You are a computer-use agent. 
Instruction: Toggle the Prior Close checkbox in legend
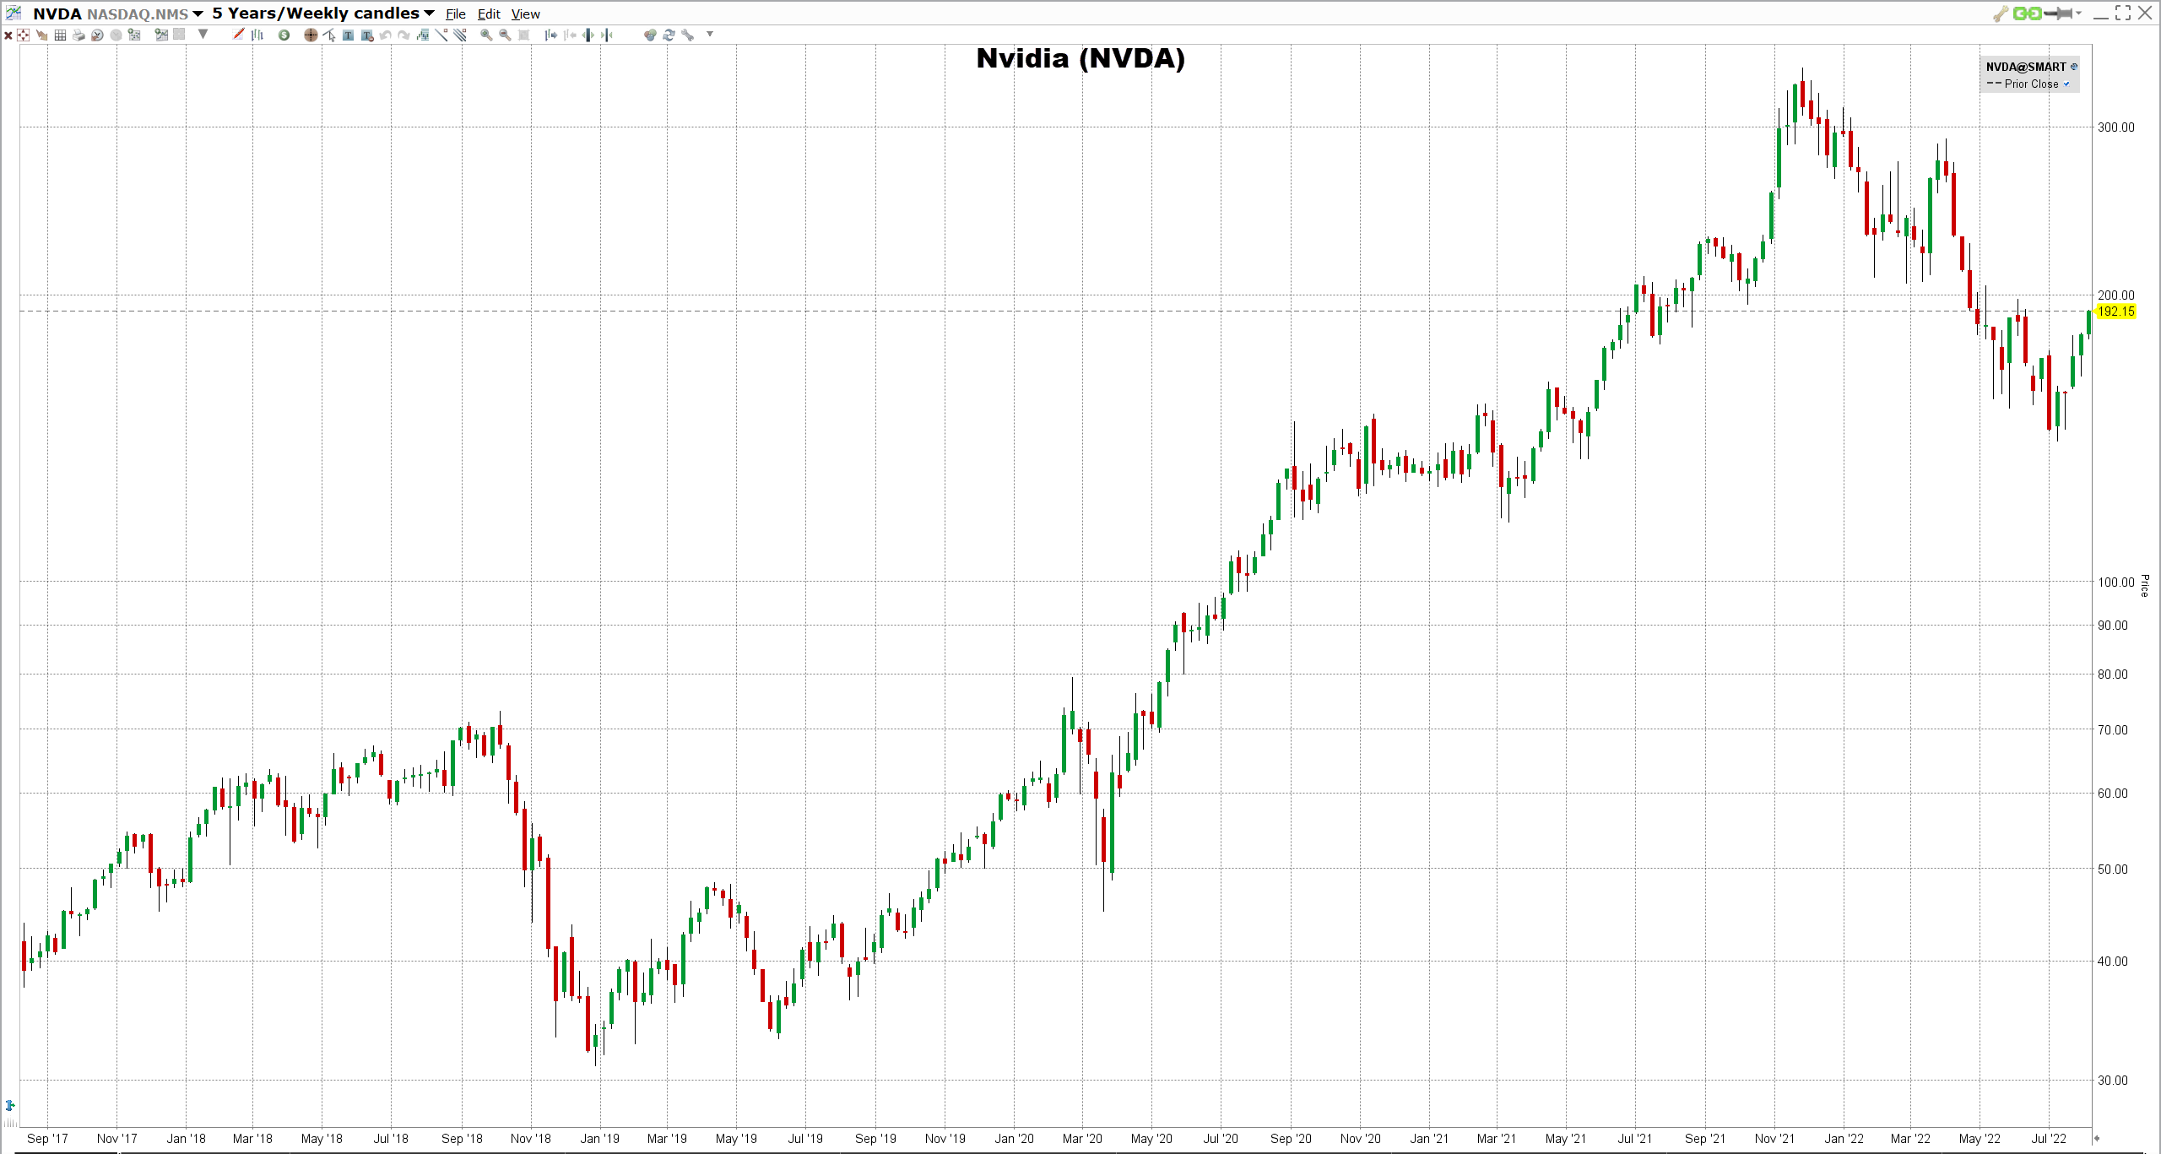[x=2066, y=84]
